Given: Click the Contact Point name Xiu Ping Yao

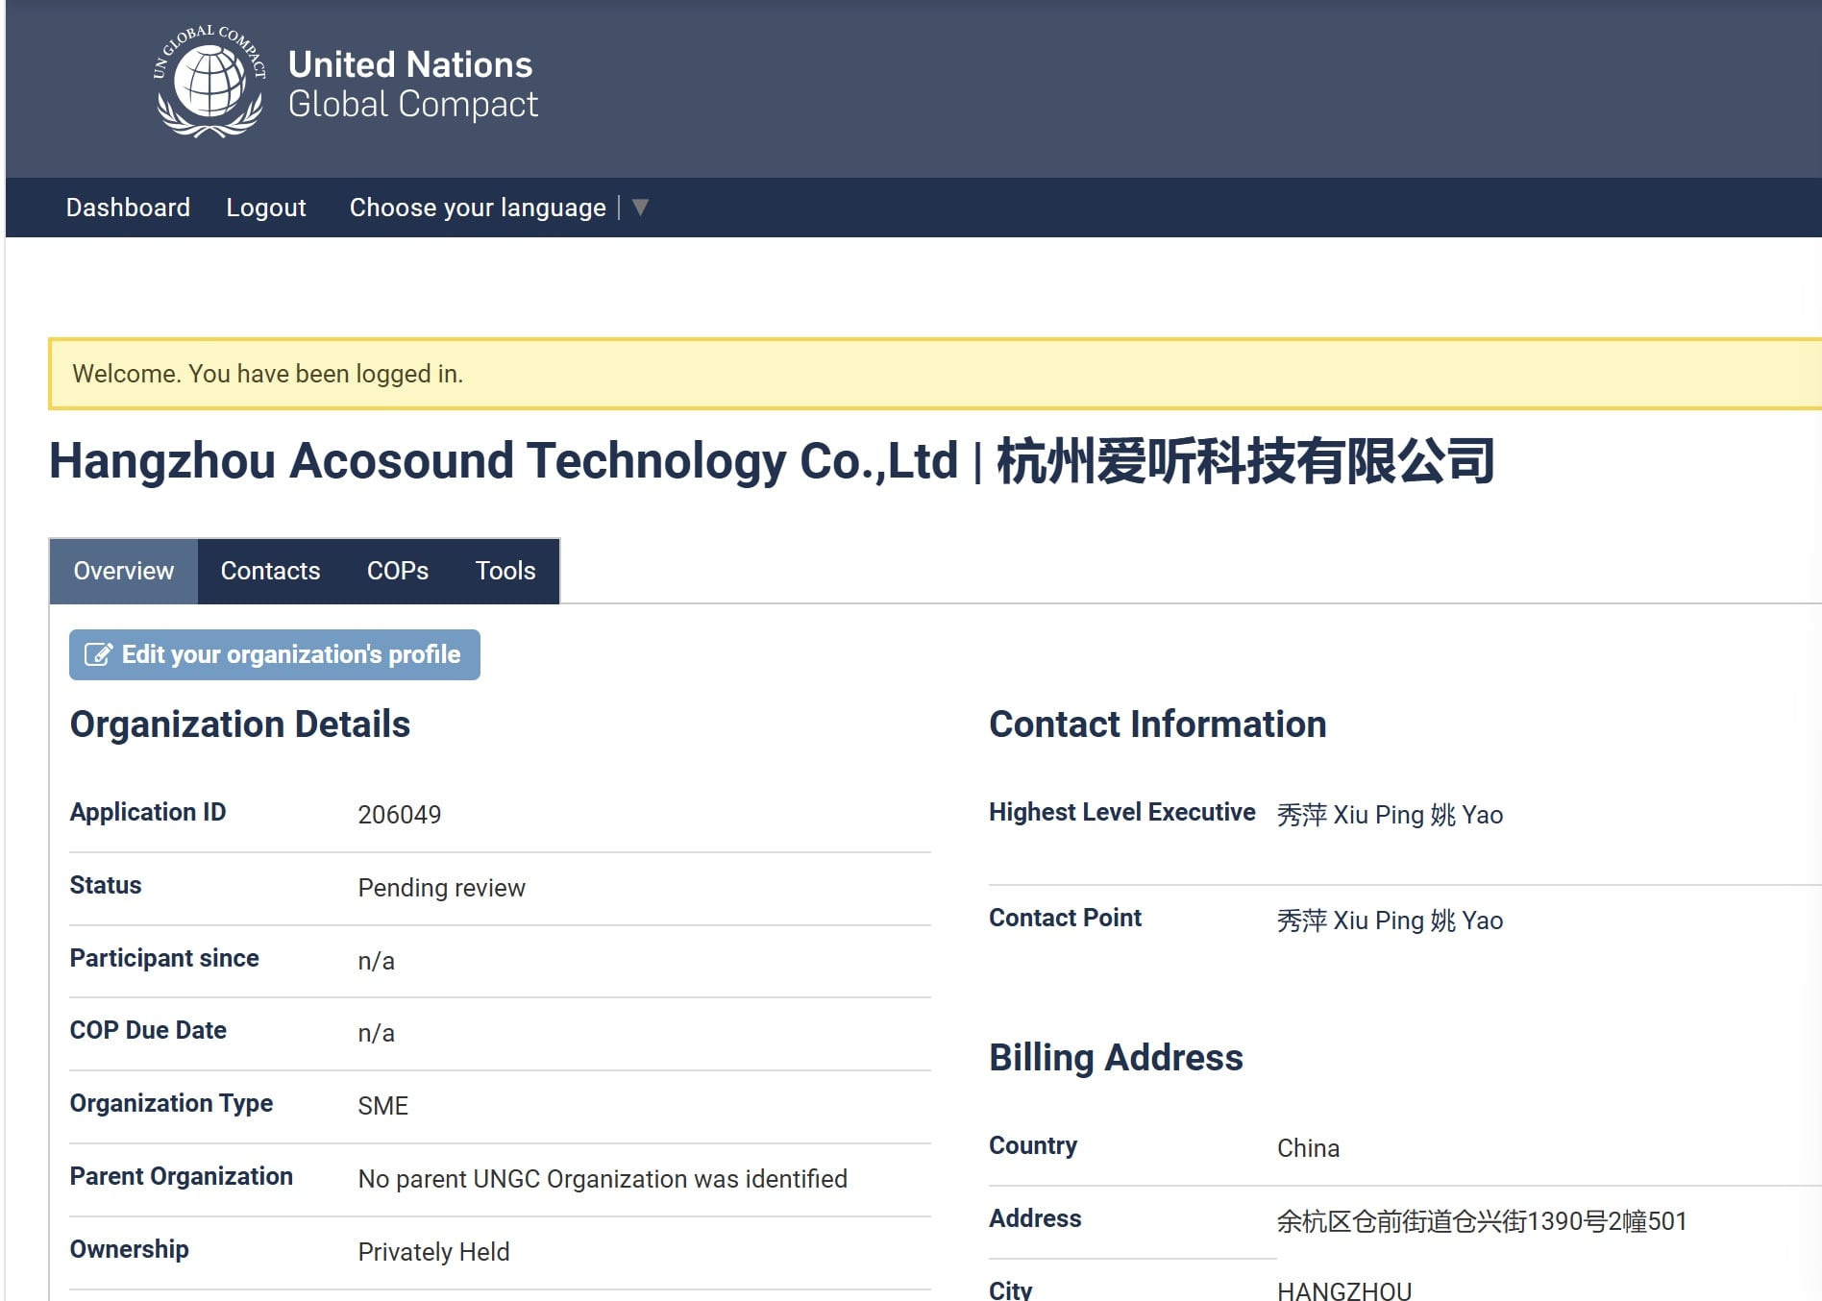Looking at the screenshot, I should pyautogui.click(x=1391, y=921).
